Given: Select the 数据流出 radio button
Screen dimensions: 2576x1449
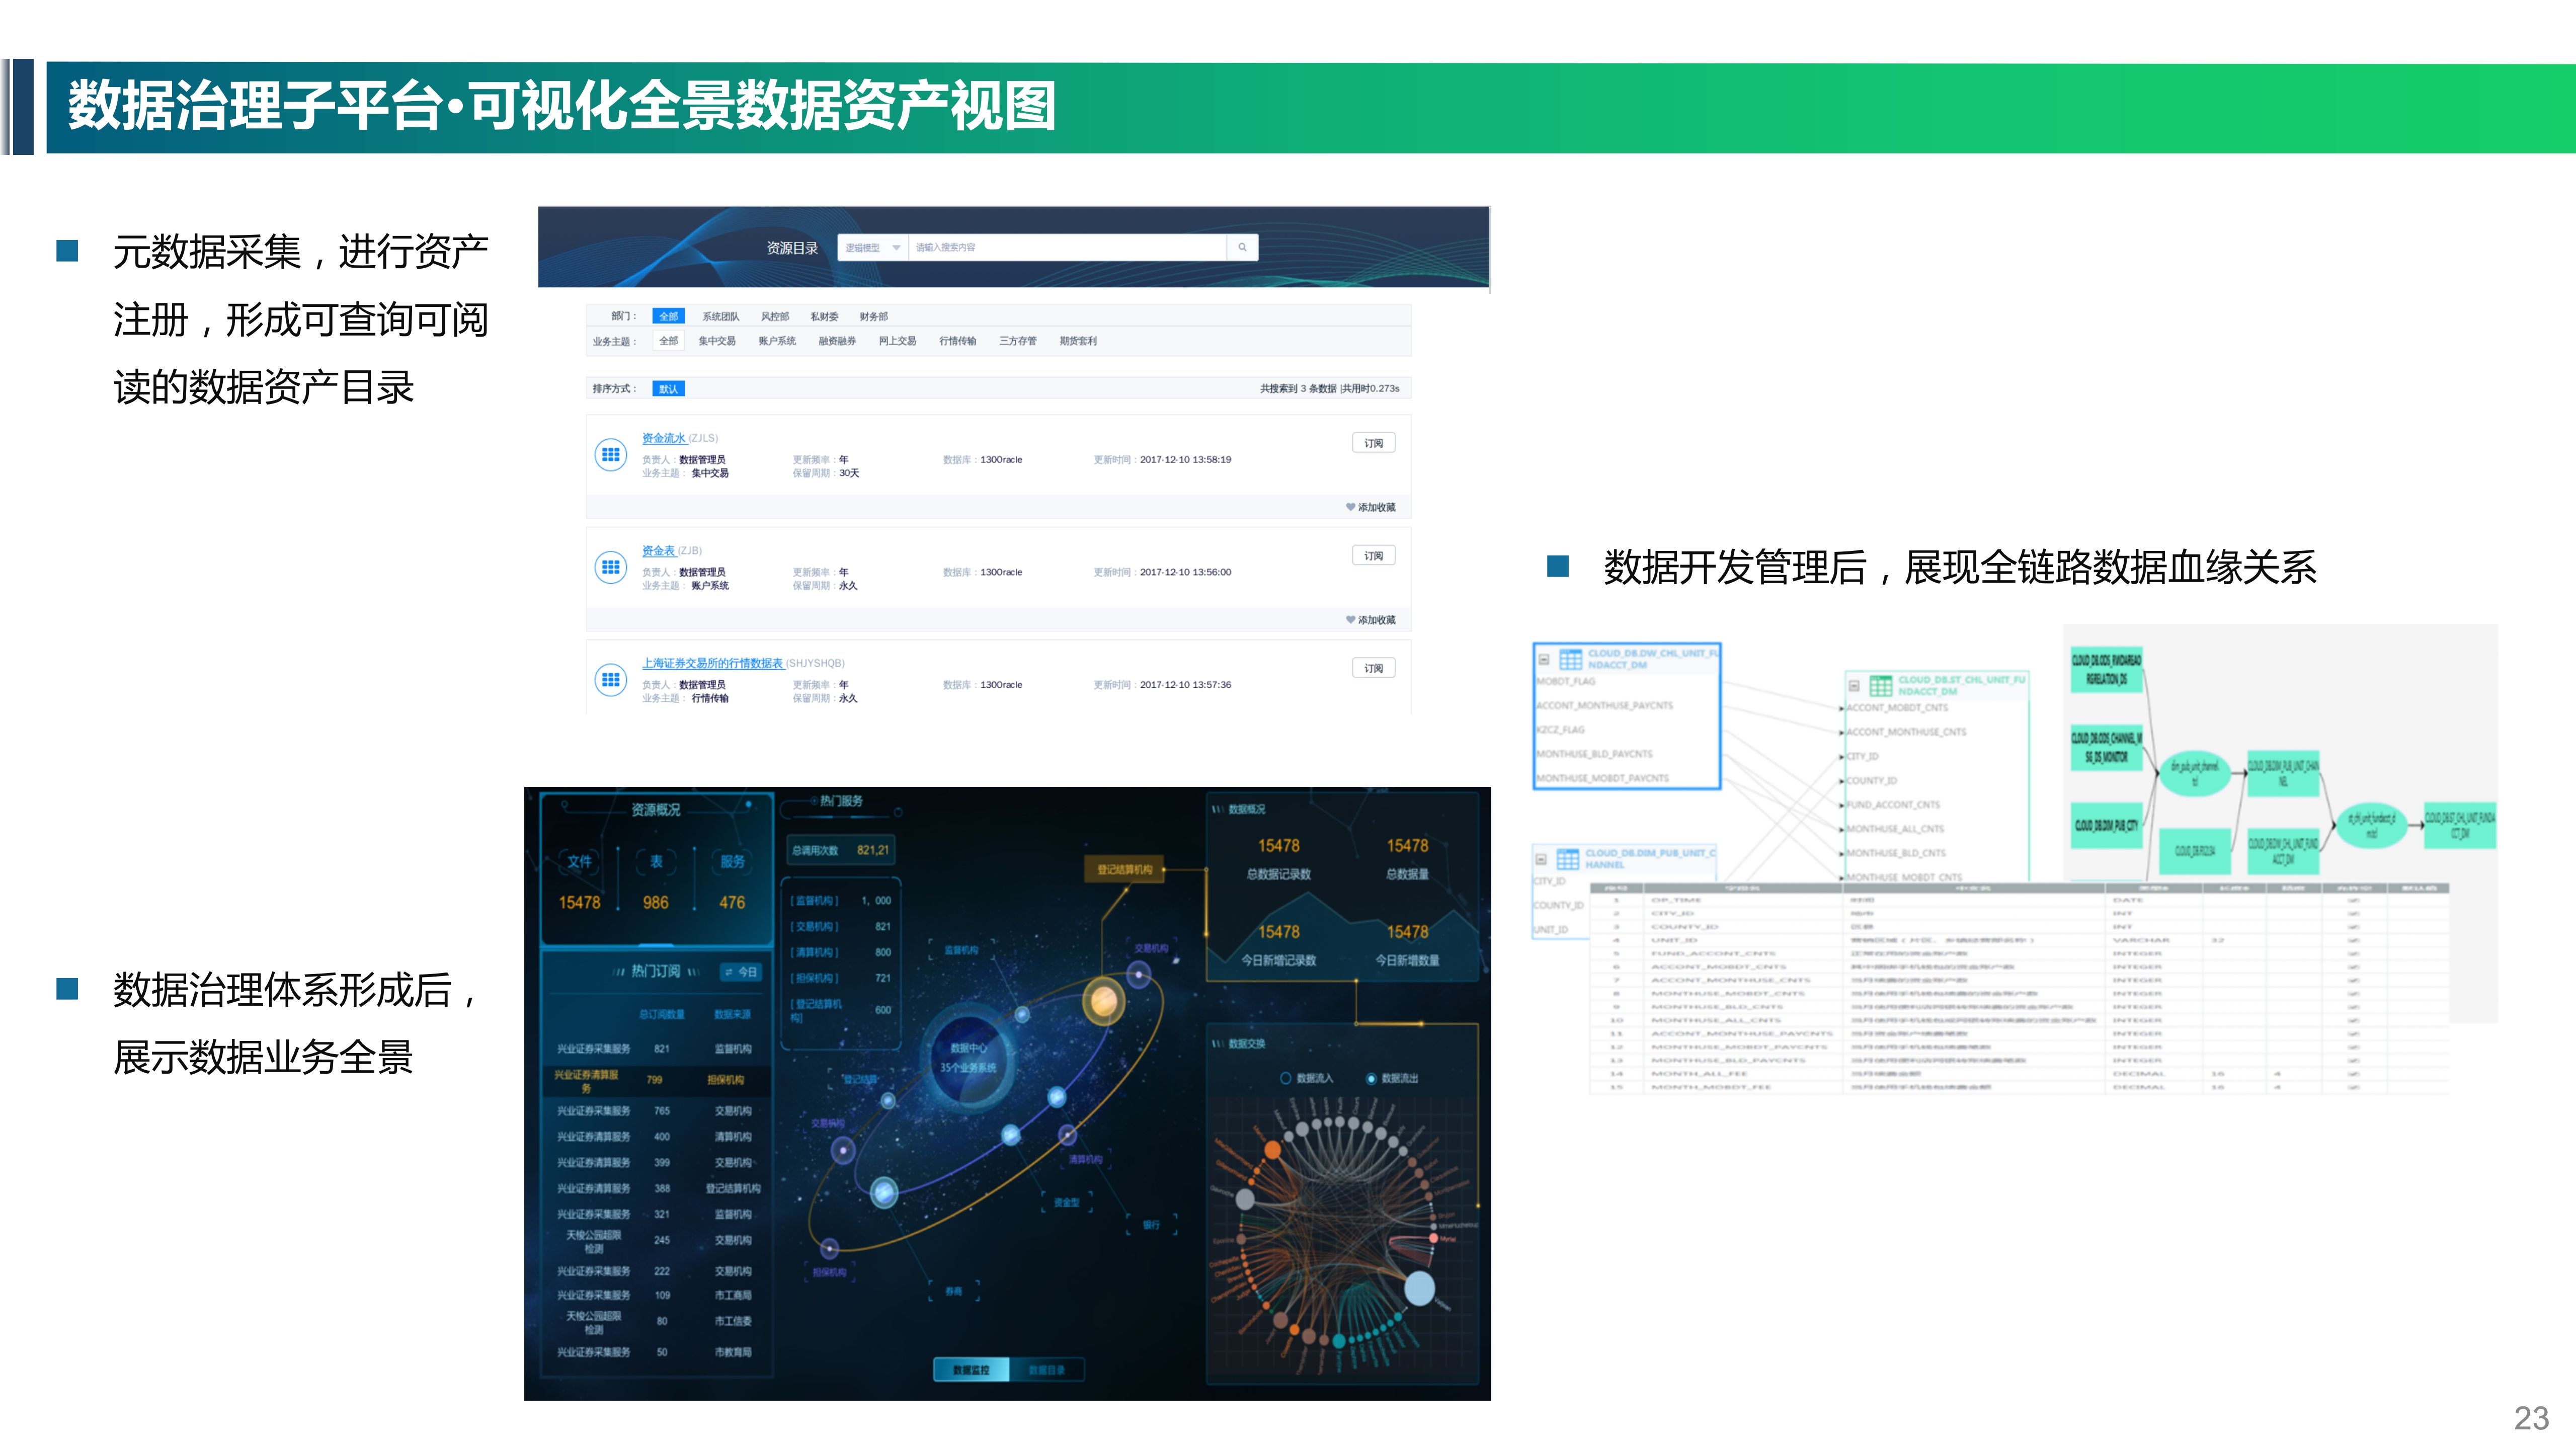Looking at the screenshot, I should [x=1371, y=1078].
